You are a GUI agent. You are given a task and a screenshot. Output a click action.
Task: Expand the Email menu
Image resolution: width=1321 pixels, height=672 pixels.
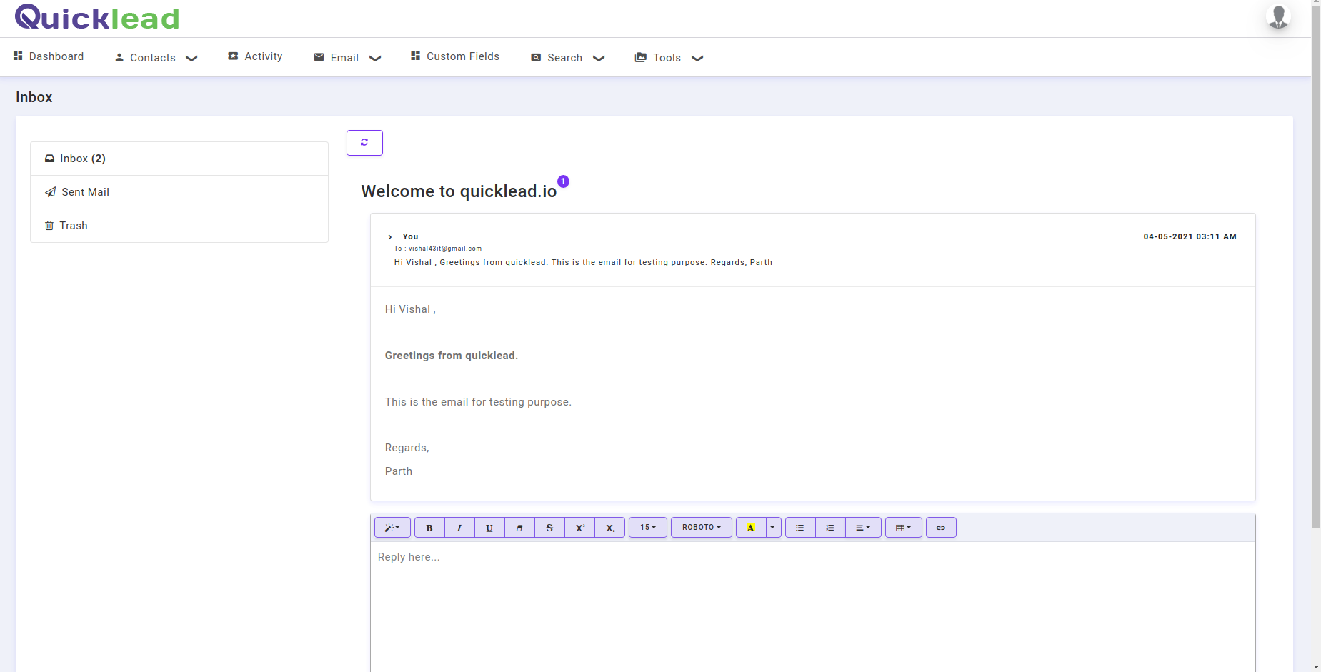click(x=347, y=58)
